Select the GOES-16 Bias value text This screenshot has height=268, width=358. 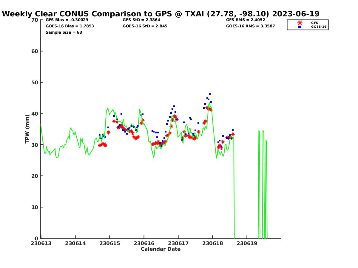click(70, 26)
